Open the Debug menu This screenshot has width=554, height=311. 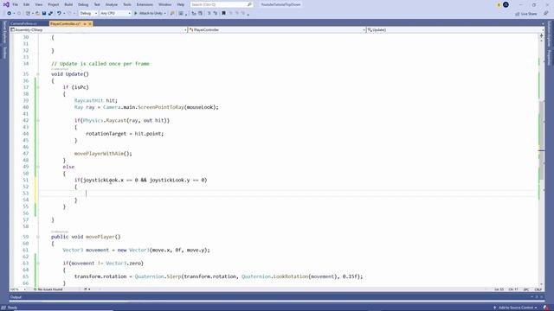(83, 4)
